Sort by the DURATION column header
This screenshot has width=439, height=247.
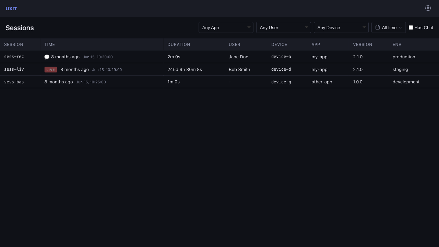(x=179, y=44)
